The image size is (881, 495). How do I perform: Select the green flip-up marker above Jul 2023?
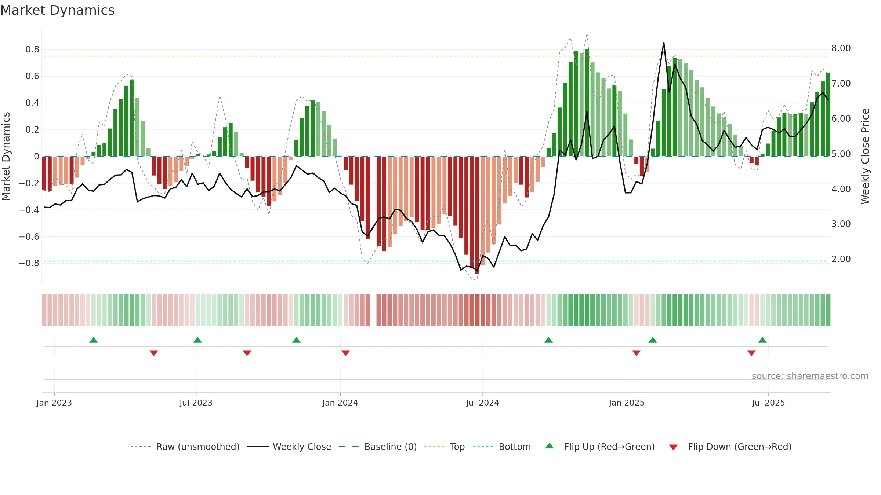(x=198, y=340)
